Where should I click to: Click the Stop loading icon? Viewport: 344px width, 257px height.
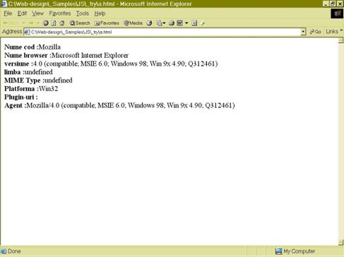pyautogui.click(x=46, y=23)
